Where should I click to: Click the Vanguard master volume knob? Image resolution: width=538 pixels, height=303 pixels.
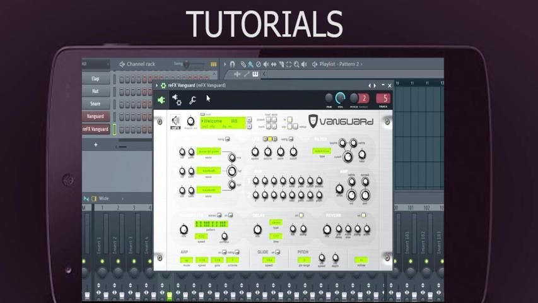coord(190,120)
